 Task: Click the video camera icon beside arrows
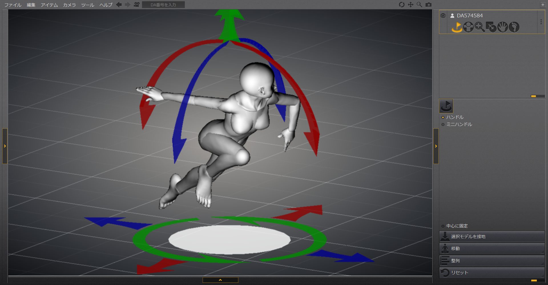137,5
